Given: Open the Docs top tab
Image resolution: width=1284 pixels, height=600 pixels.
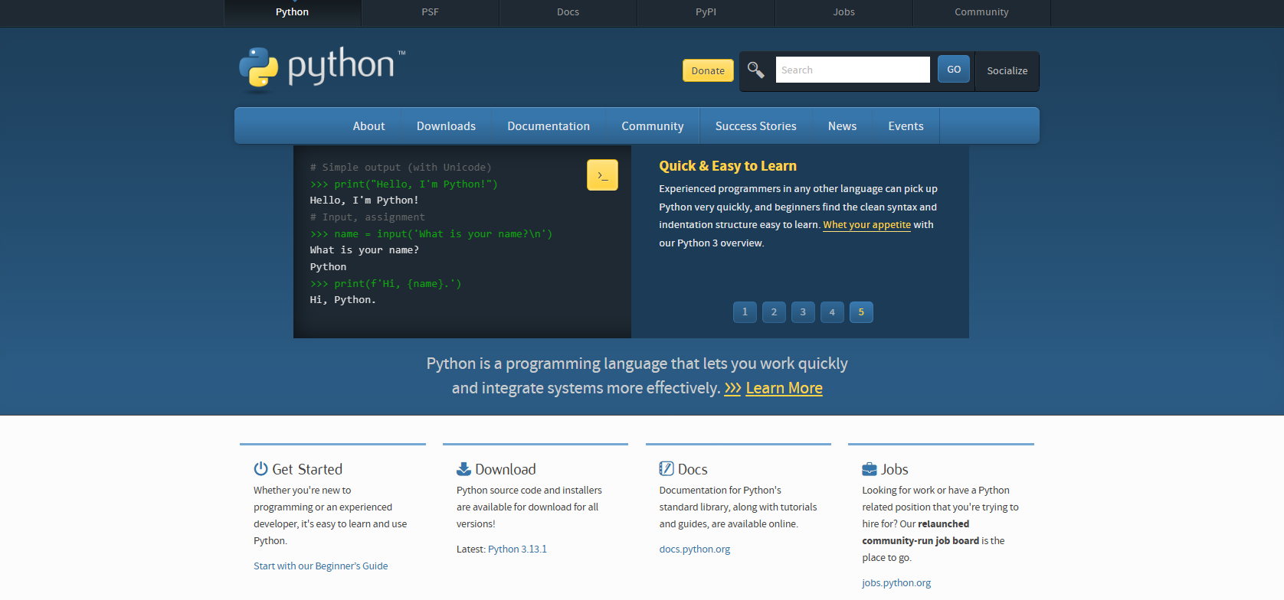Looking at the screenshot, I should coord(568,12).
